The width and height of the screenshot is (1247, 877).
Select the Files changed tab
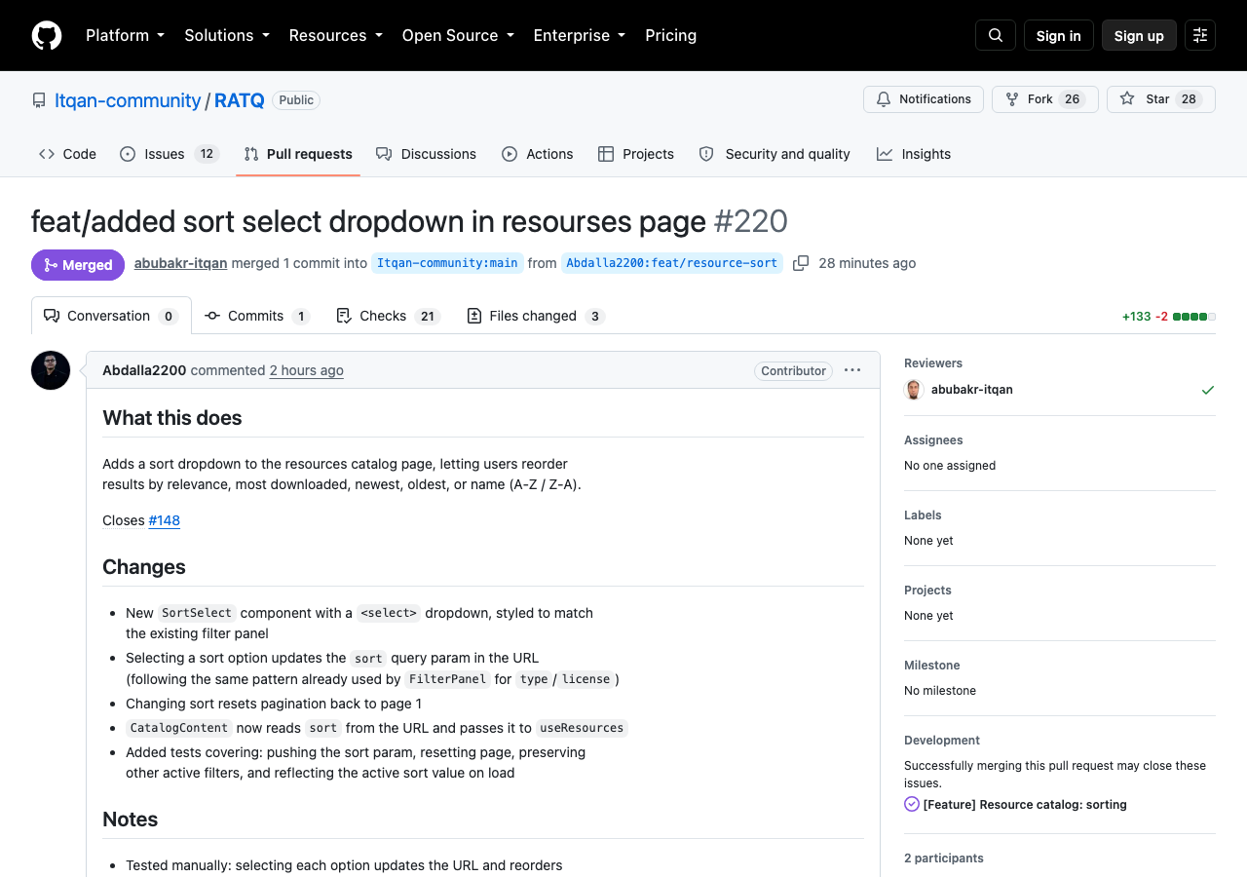536,316
